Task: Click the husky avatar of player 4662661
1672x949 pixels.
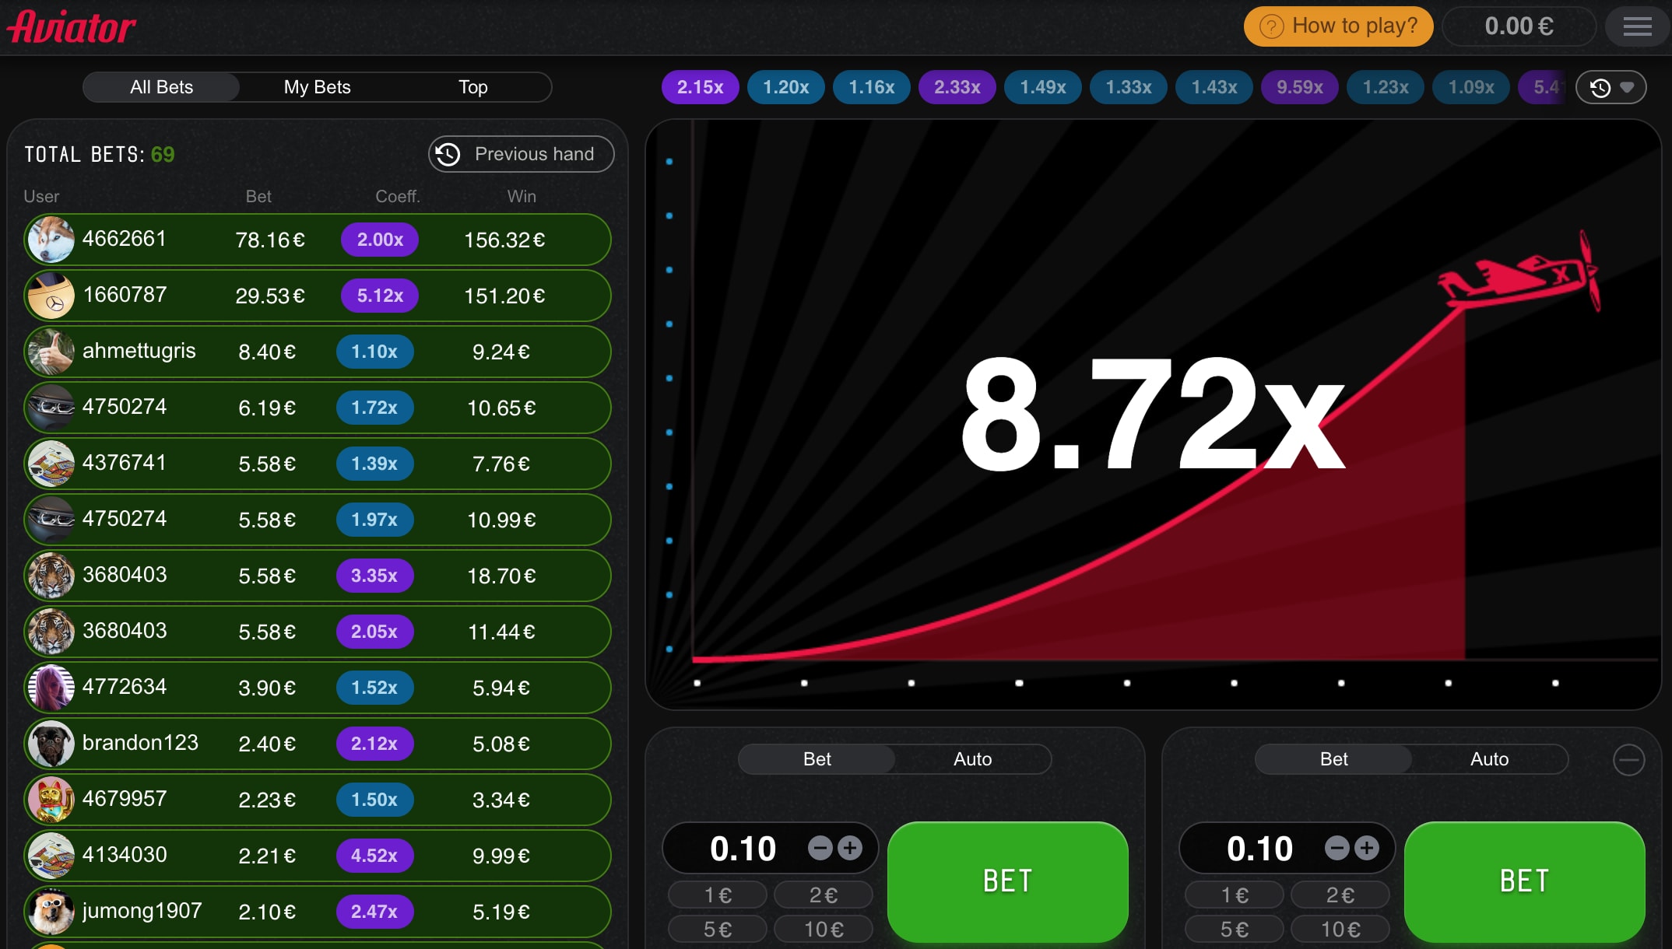Action: [x=50, y=240]
